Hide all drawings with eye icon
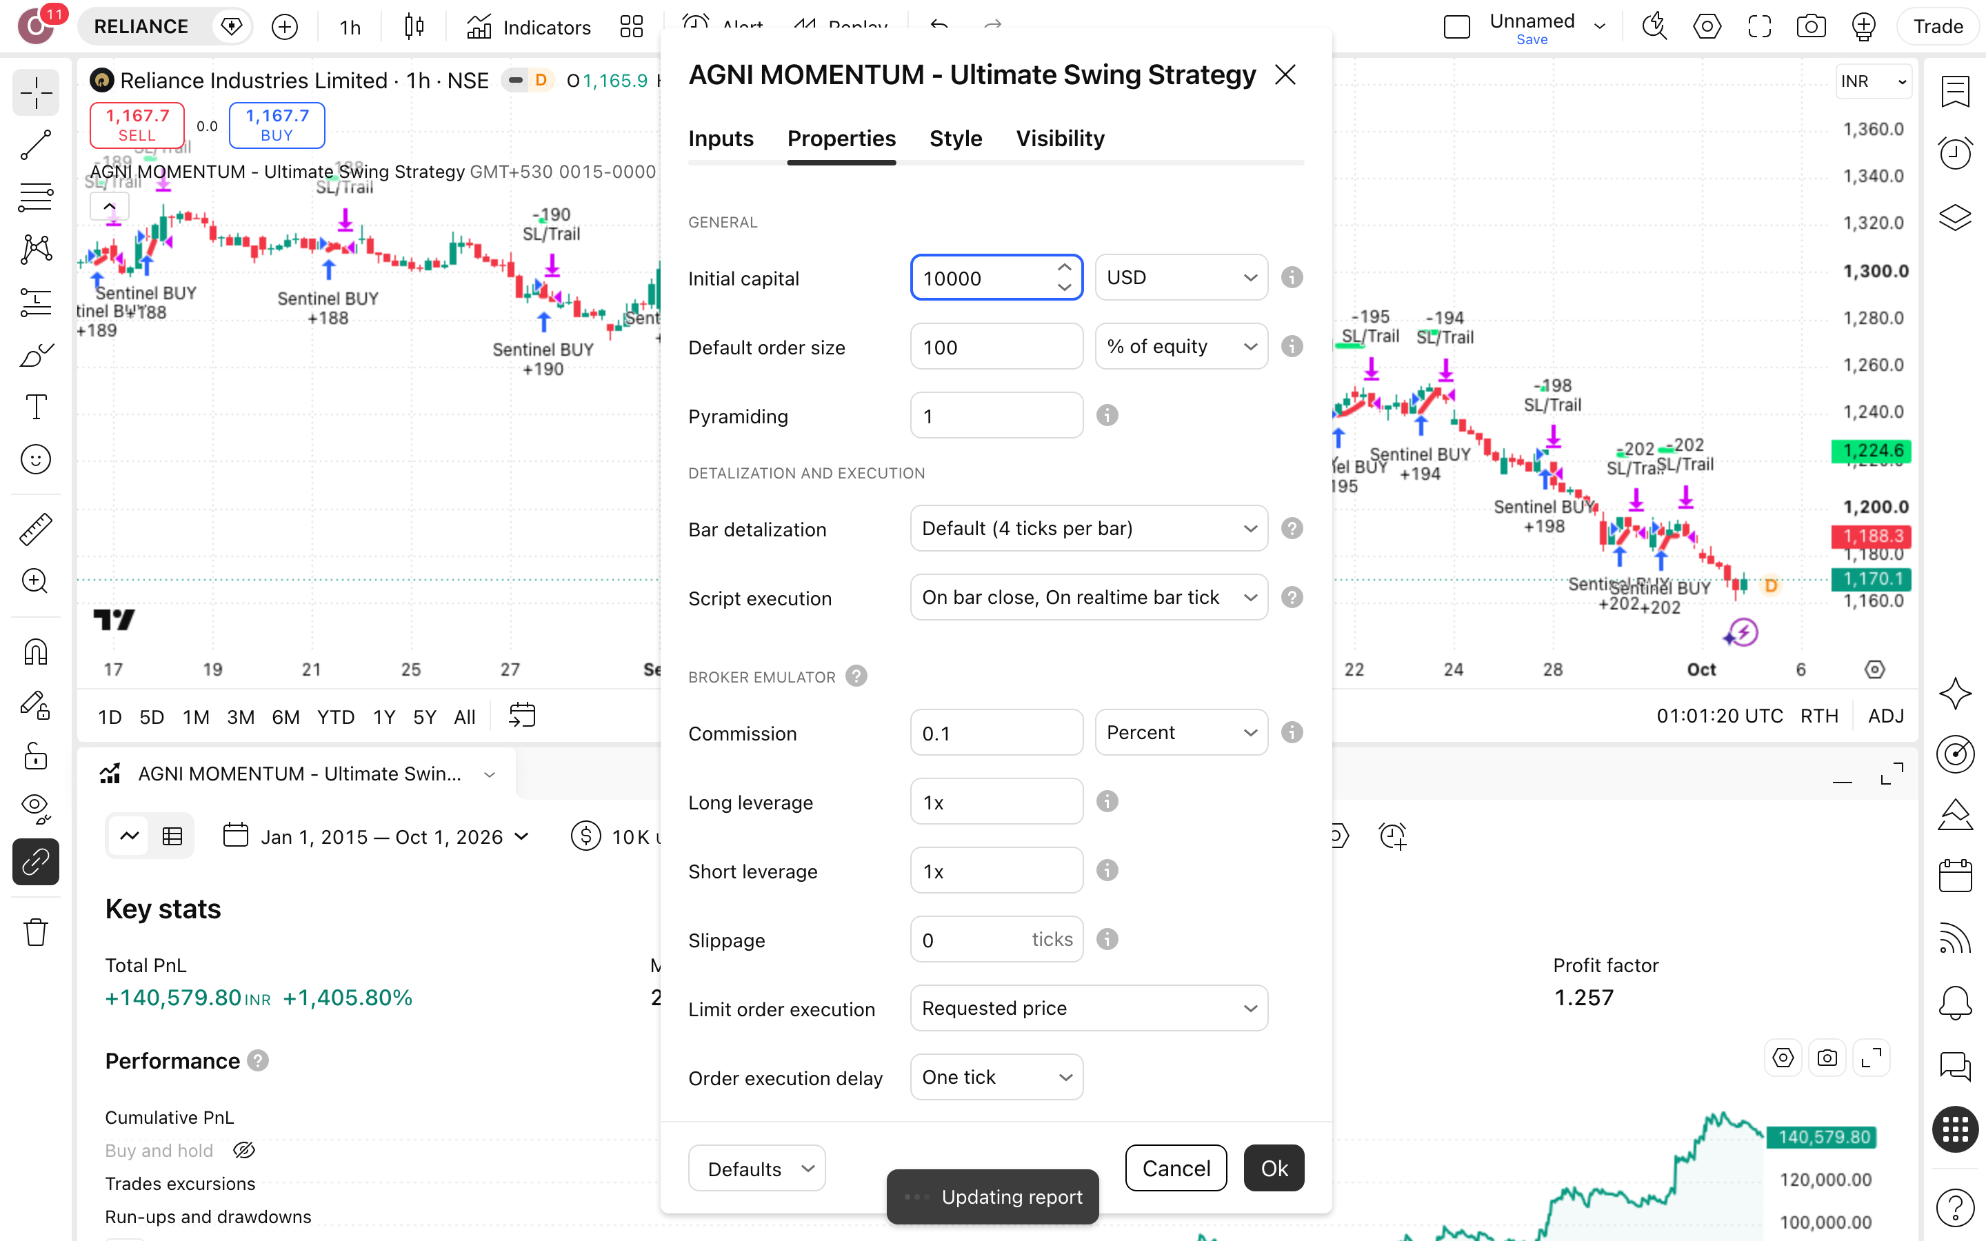This screenshot has height=1241, width=1986. (x=35, y=809)
